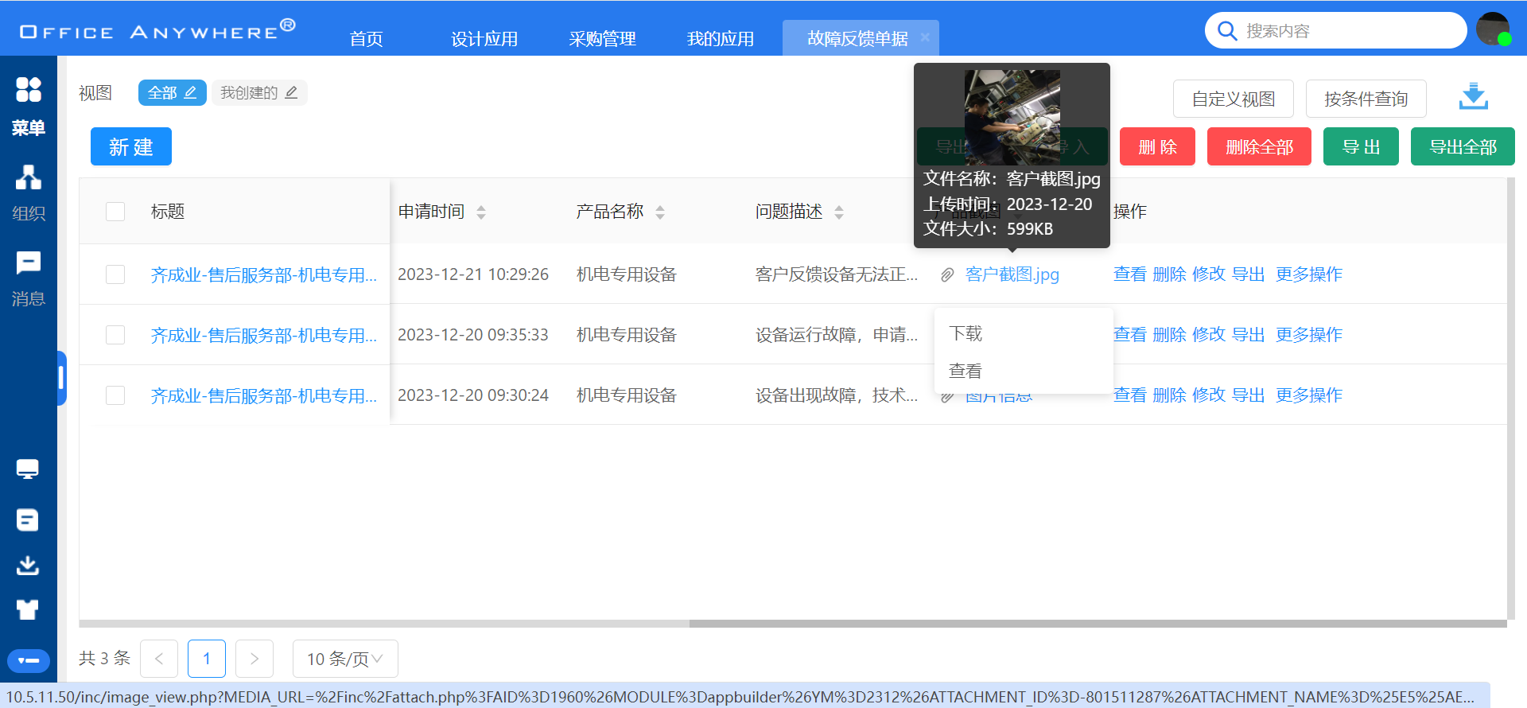Click the sidebar download tray icon
The height and width of the screenshot is (708, 1527).
(28, 565)
